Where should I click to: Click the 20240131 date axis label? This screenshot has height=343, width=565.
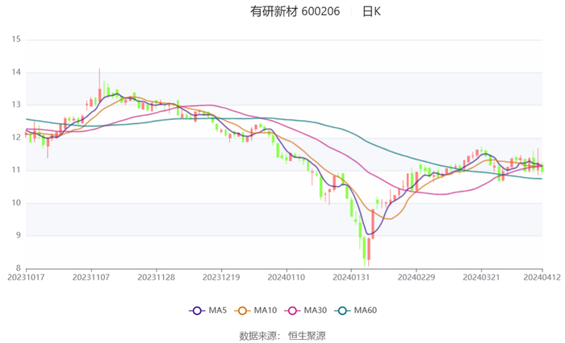point(351,279)
